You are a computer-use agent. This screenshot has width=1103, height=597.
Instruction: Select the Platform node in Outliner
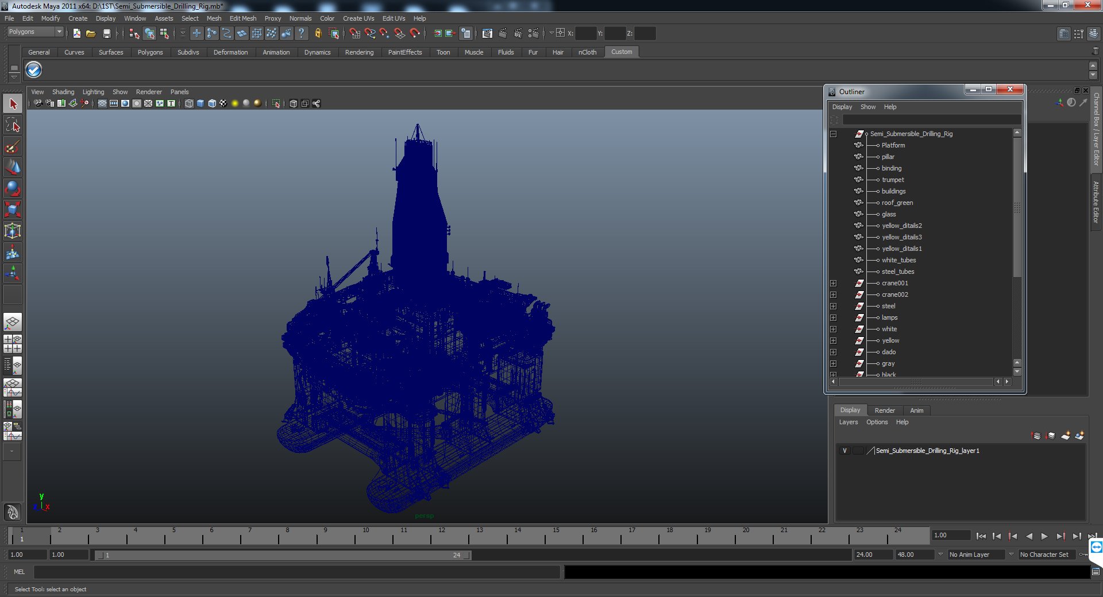pos(893,145)
